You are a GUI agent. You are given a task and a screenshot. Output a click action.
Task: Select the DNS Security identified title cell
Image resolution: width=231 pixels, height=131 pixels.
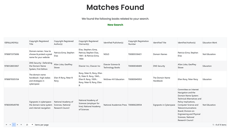pyautogui.click(x=159, y=66)
